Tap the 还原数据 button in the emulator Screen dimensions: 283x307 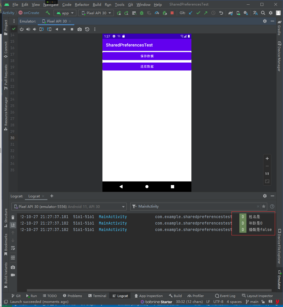147,67
